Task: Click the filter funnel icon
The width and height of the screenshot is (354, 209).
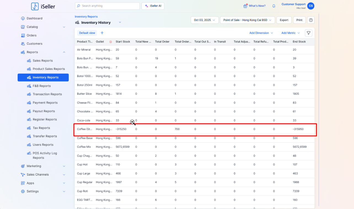Action: click(x=309, y=33)
